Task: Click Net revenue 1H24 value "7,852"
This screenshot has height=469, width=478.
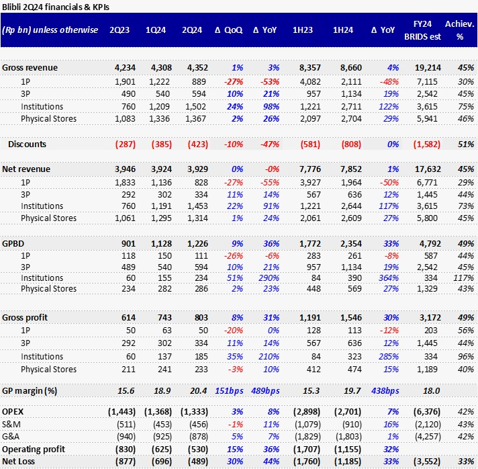Action: point(351,169)
